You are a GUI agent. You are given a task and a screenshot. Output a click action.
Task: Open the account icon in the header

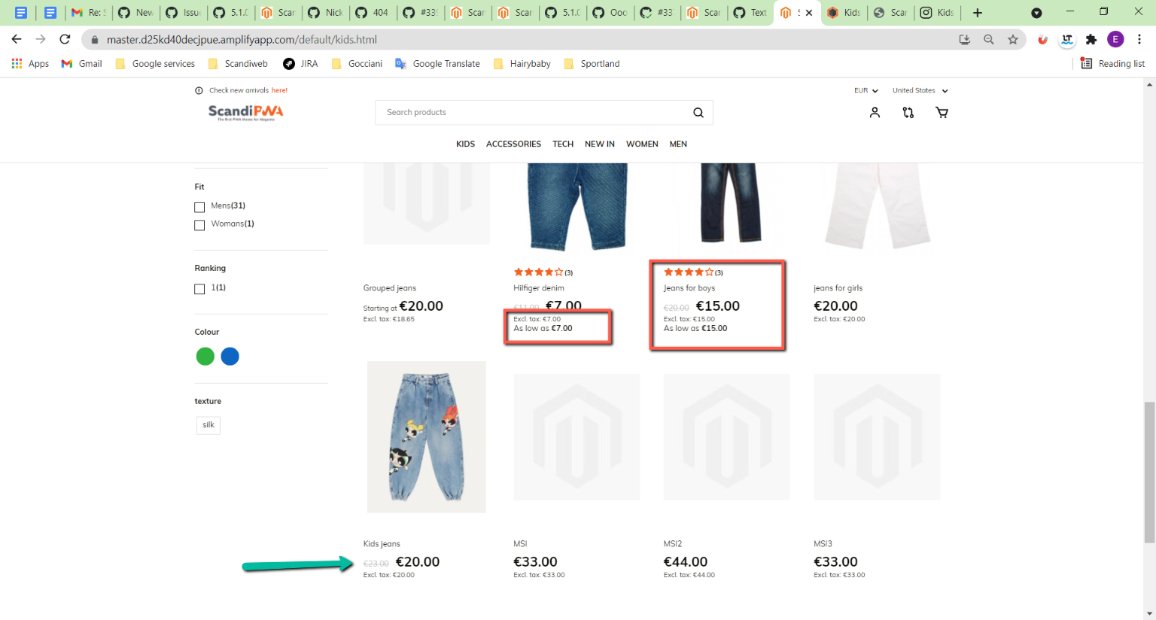(874, 112)
